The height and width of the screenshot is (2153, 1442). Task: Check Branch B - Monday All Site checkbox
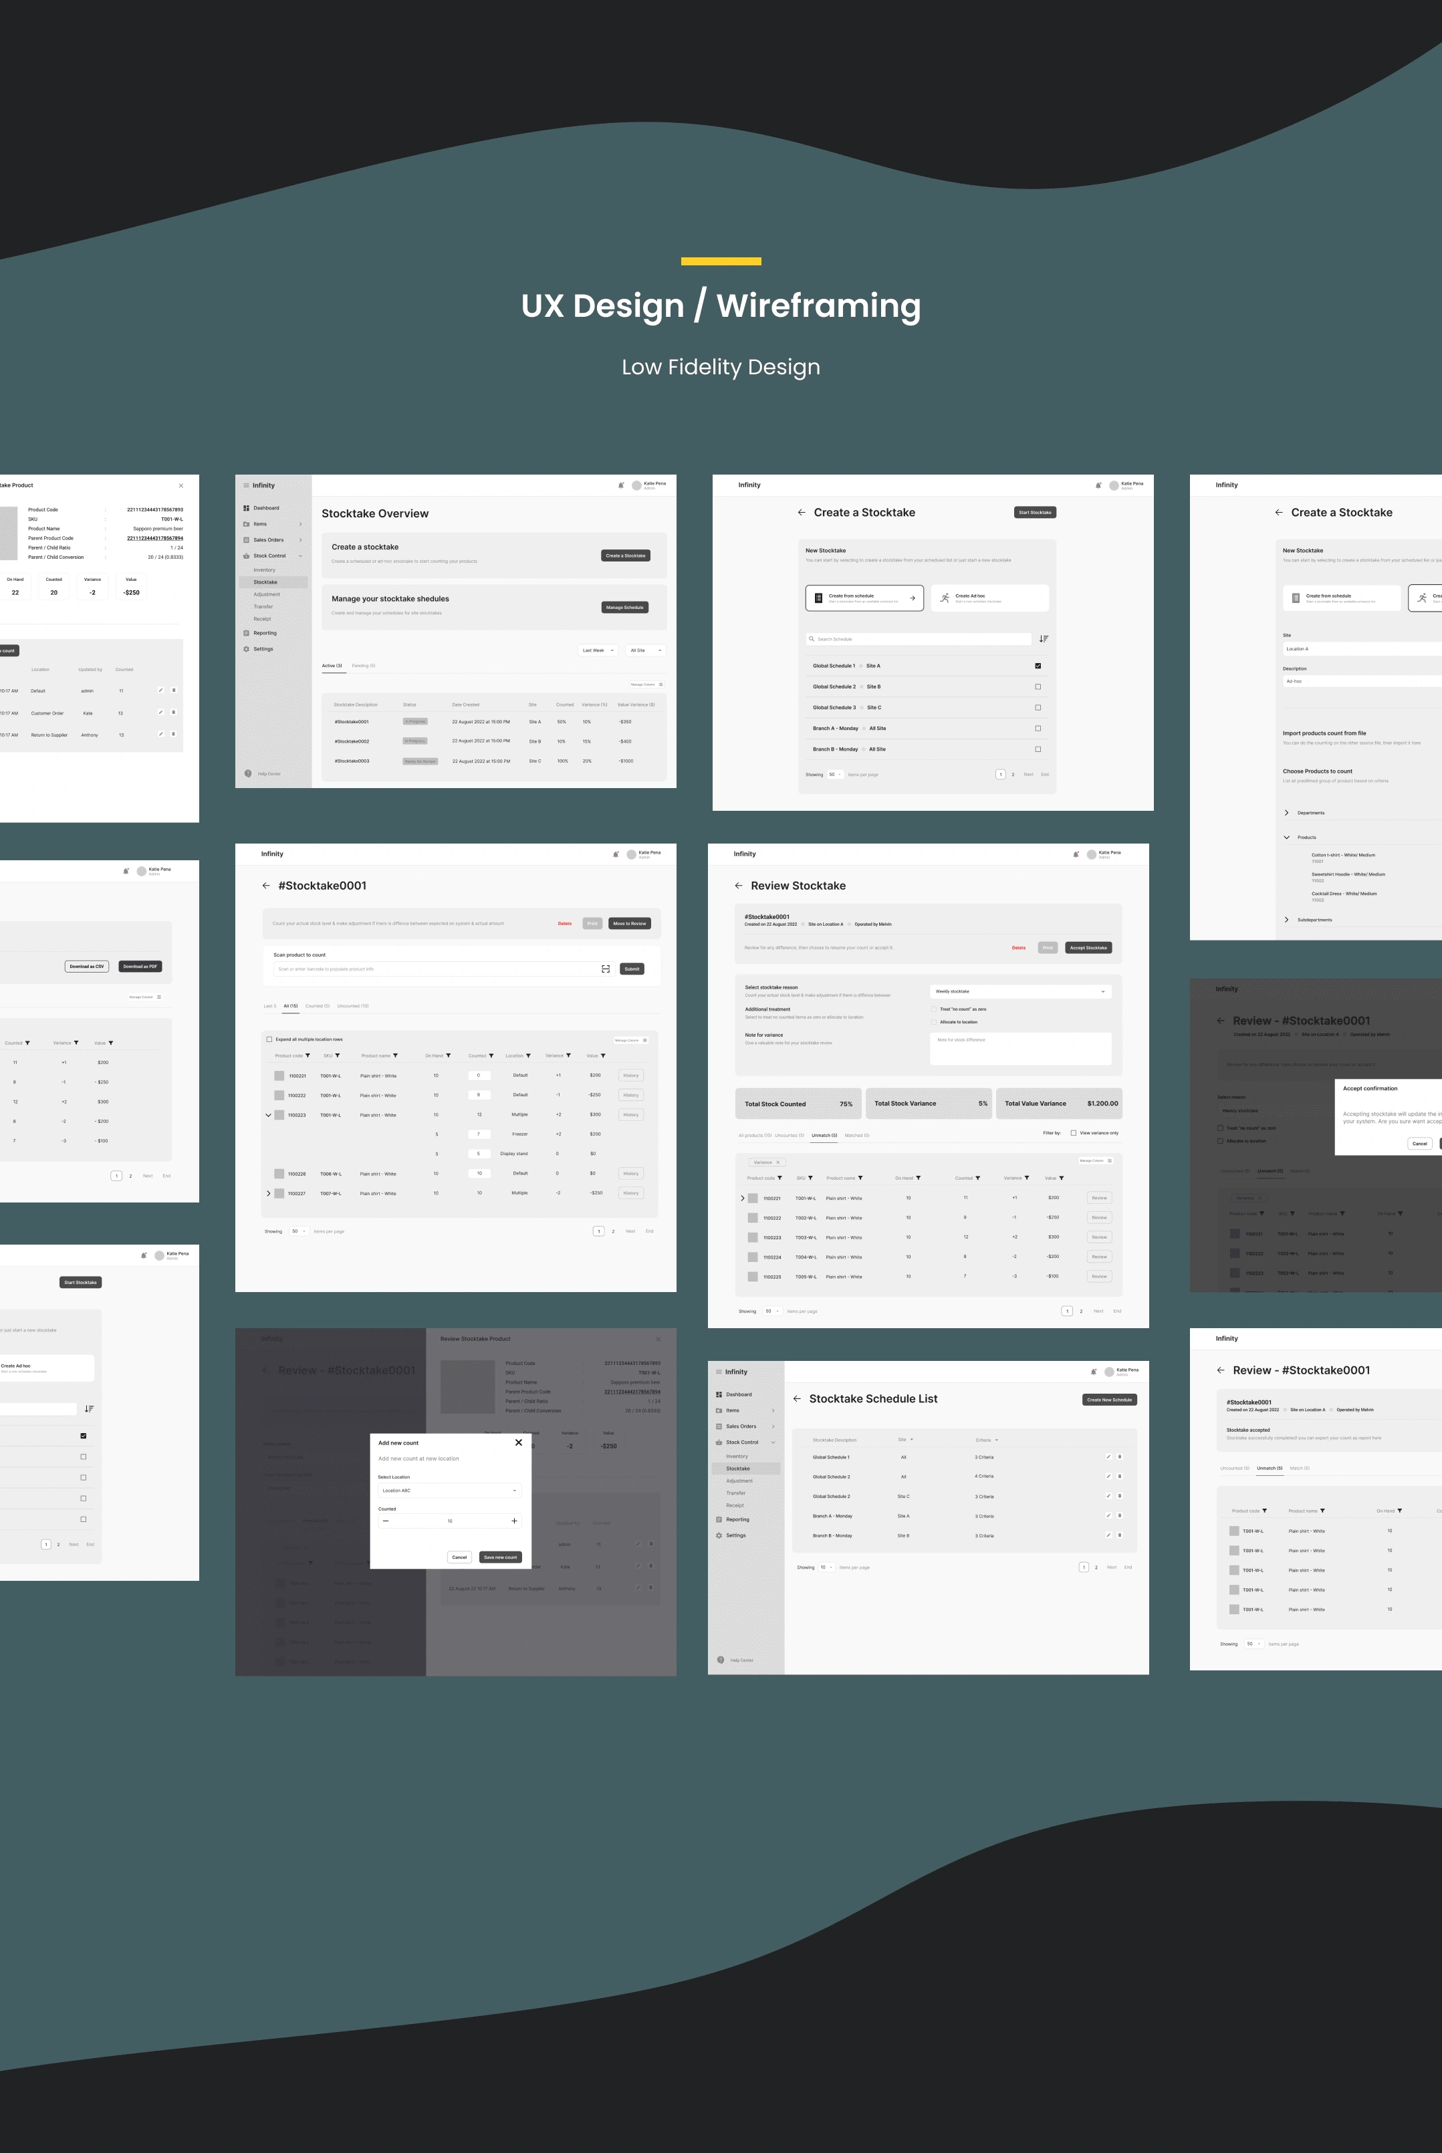tap(1038, 749)
